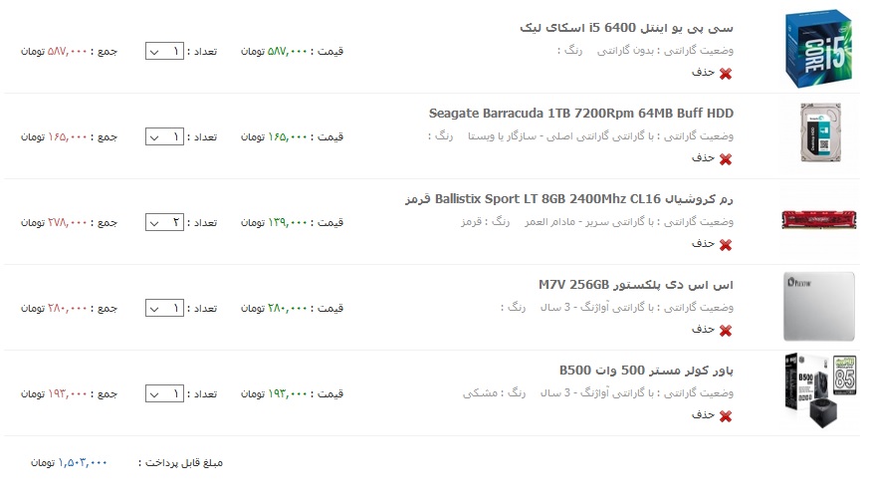Open red Ballistix RAM stick image
The height and width of the screenshot is (501, 869).
click(x=819, y=220)
